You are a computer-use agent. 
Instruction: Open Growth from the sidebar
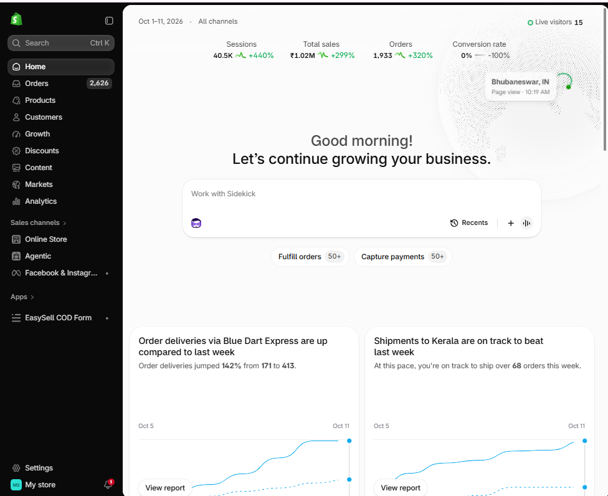point(61,134)
